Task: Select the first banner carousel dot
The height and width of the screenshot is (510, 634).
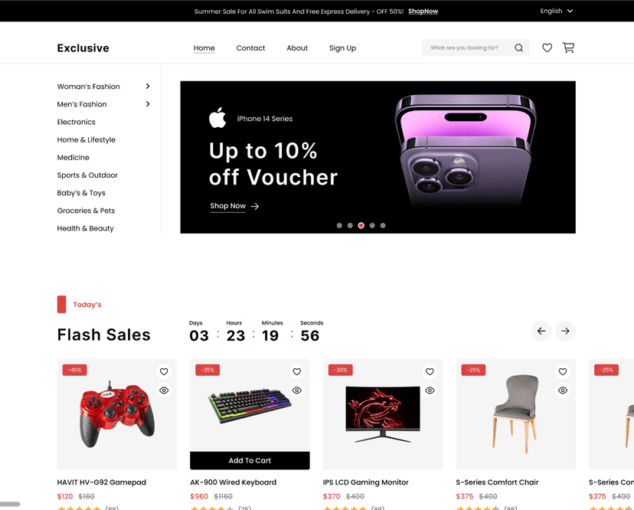Action: [x=339, y=226]
